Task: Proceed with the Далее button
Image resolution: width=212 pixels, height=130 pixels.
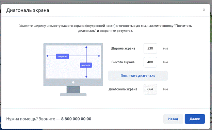Action: pos(195,119)
